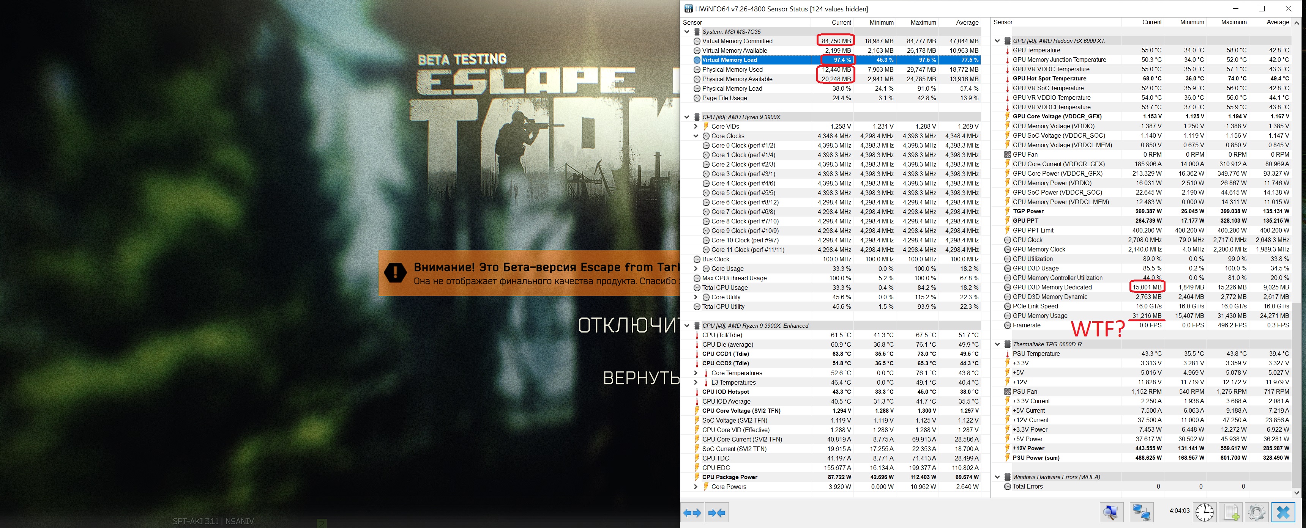Open the summary view magnifier icon
This screenshot has height=528, width=1306.
(1110, 513)
